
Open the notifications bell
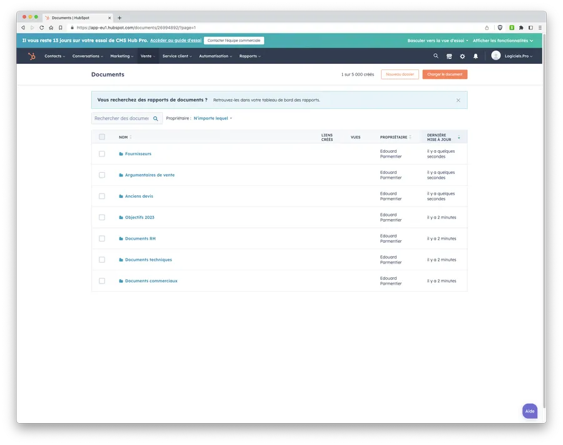(476, 56)
